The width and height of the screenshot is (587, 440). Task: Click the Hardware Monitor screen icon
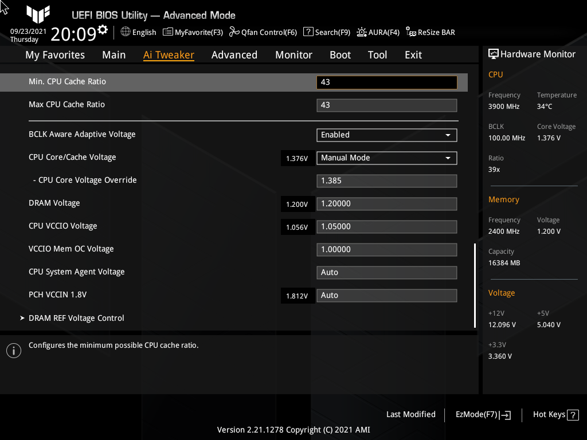494,54
